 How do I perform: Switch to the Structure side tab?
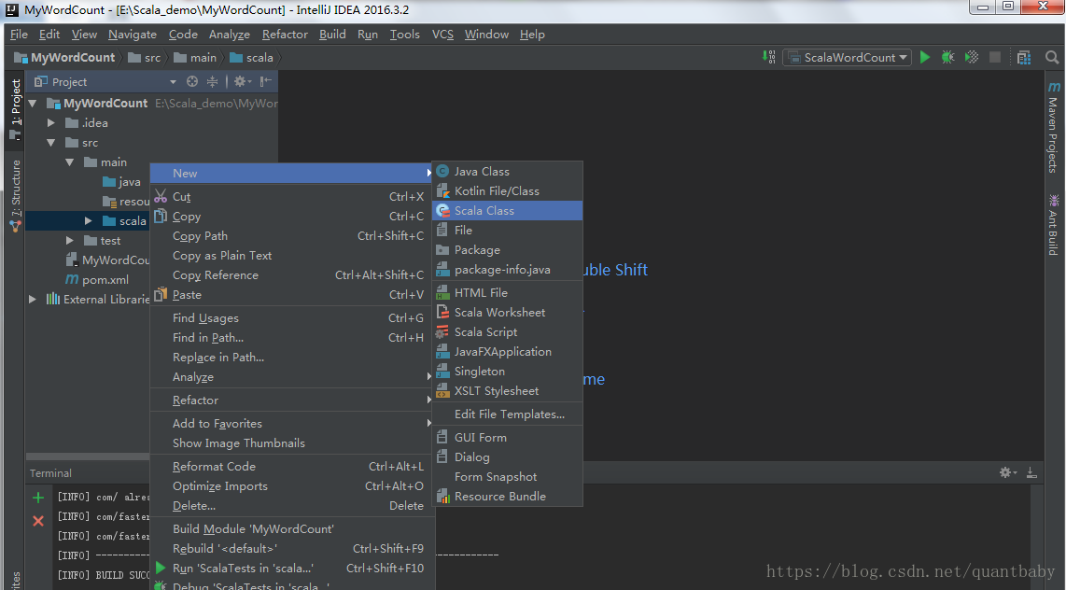coord(16,196)
